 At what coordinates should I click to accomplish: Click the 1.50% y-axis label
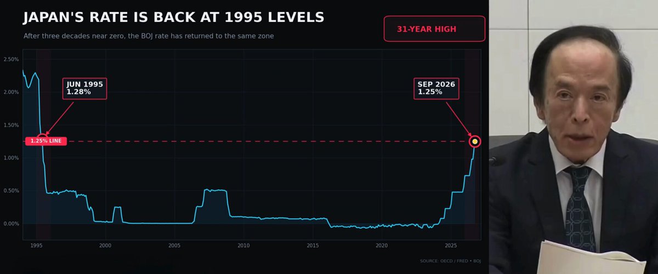click(11, 125)
